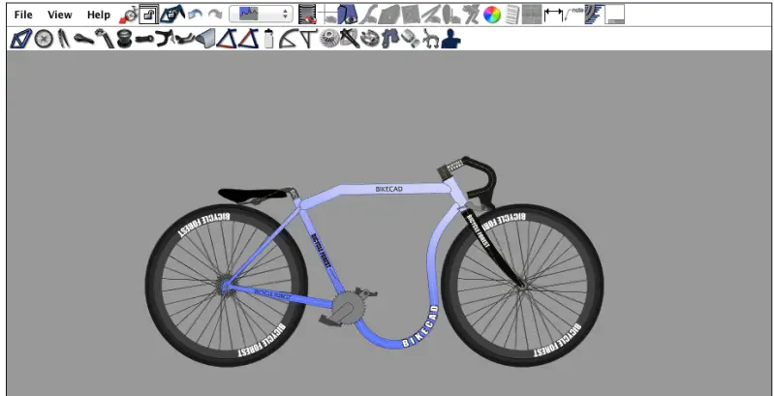Click the T-shaped rack icon
774x396 pixels.
pos(308,39)
